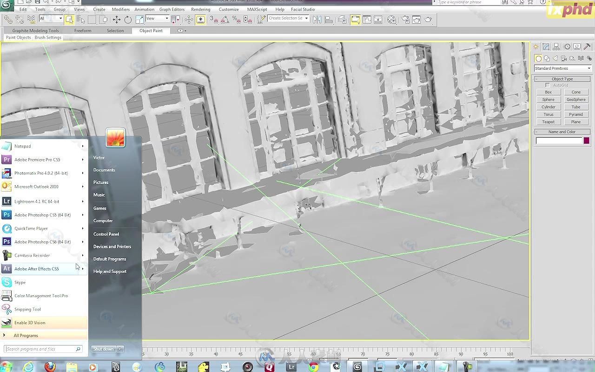Open Control Panel from Start menu
Viewport: 595px width, 372px height.
coord(106,234)
